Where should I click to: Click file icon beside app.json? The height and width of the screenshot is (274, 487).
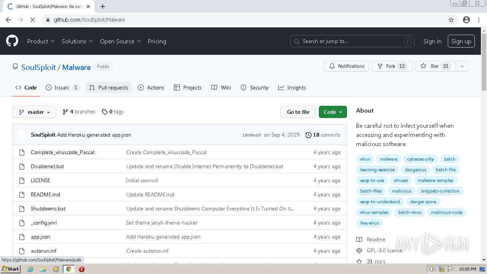[22, 237]
